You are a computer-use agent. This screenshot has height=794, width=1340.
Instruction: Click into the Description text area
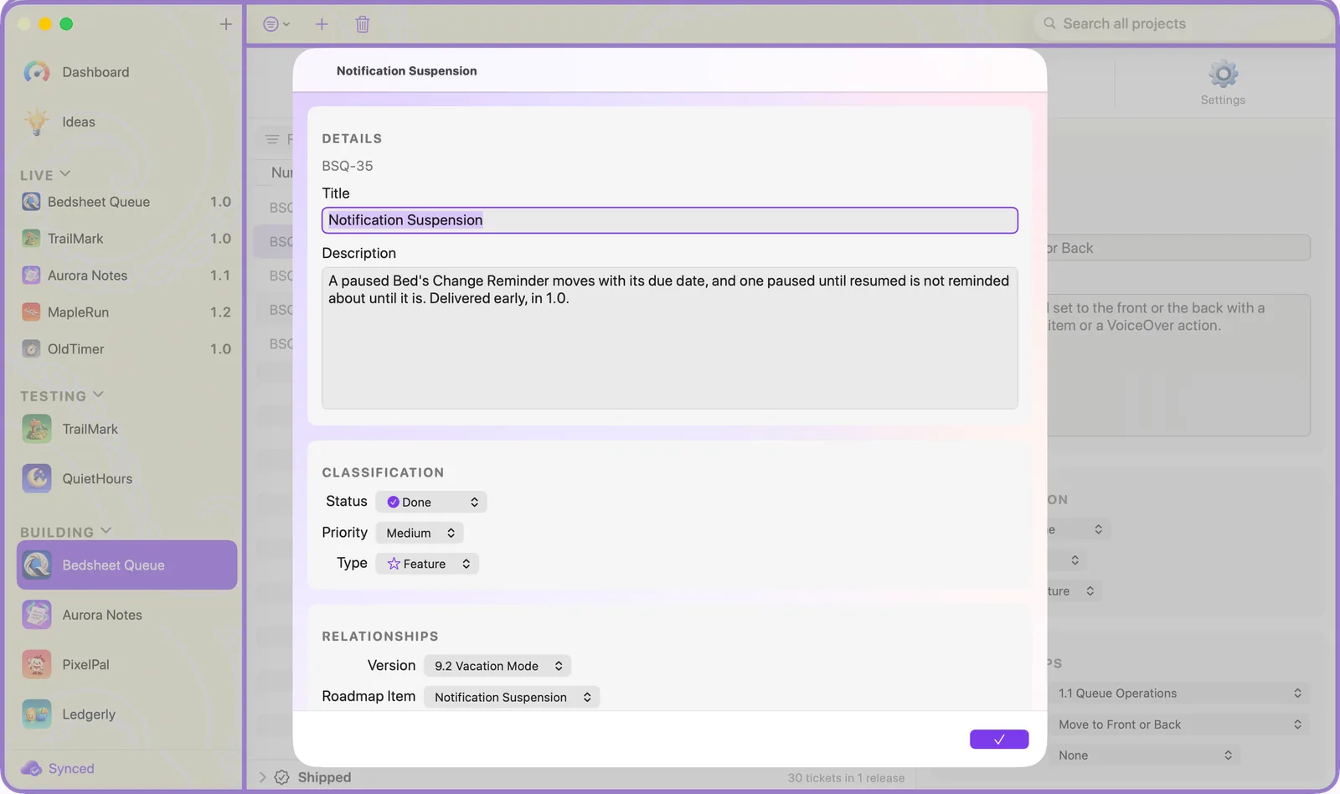coord(670,338)
